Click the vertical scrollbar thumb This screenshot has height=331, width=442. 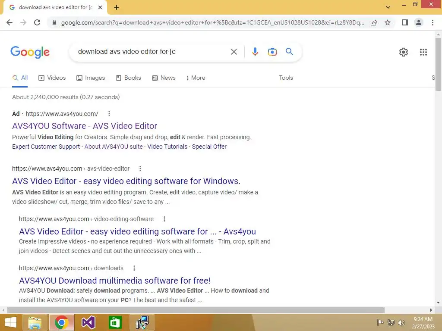(438, 64)
